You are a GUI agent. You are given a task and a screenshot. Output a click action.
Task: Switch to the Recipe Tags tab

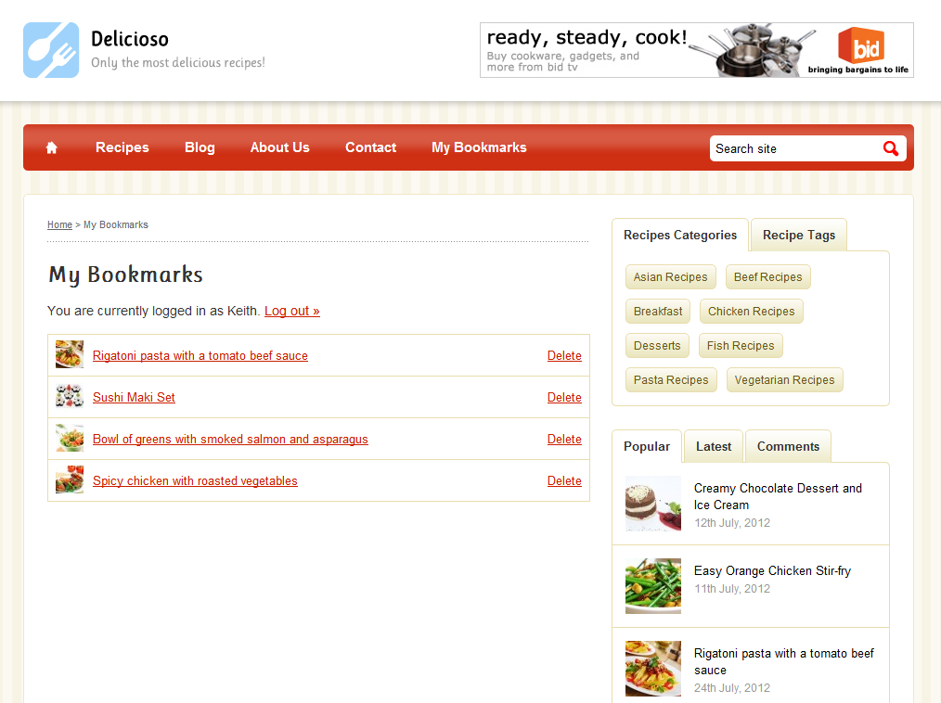pos(797,235)
